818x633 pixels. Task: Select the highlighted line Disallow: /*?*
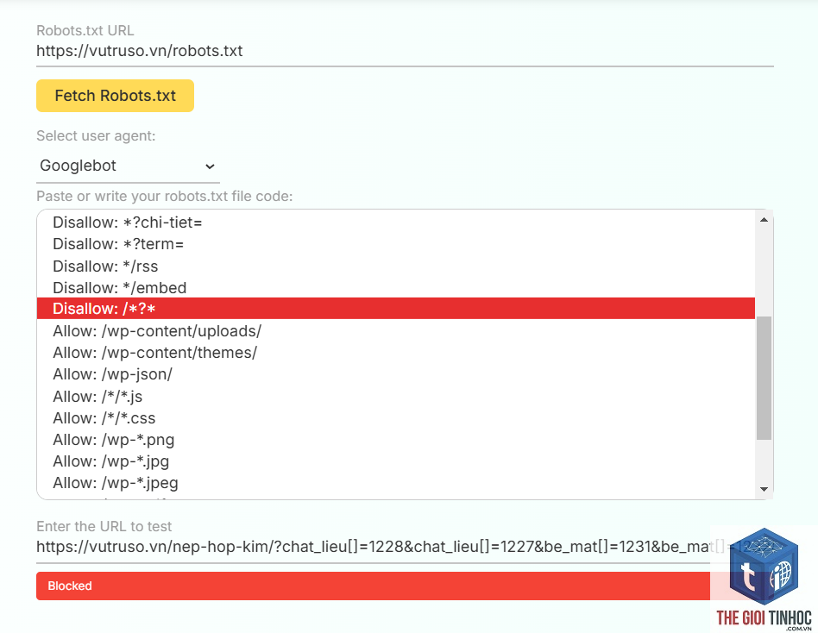pos(396,308)
